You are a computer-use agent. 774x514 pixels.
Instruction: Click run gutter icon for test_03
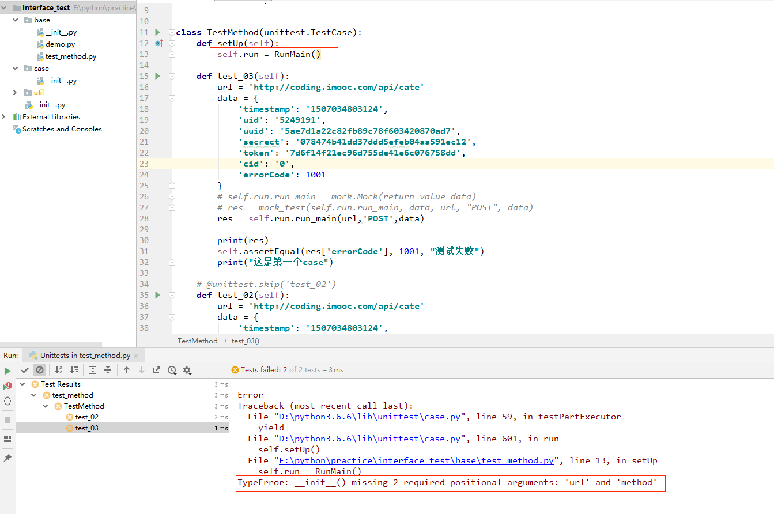158,76
